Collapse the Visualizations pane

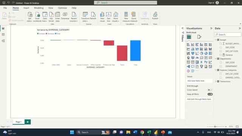211,28
